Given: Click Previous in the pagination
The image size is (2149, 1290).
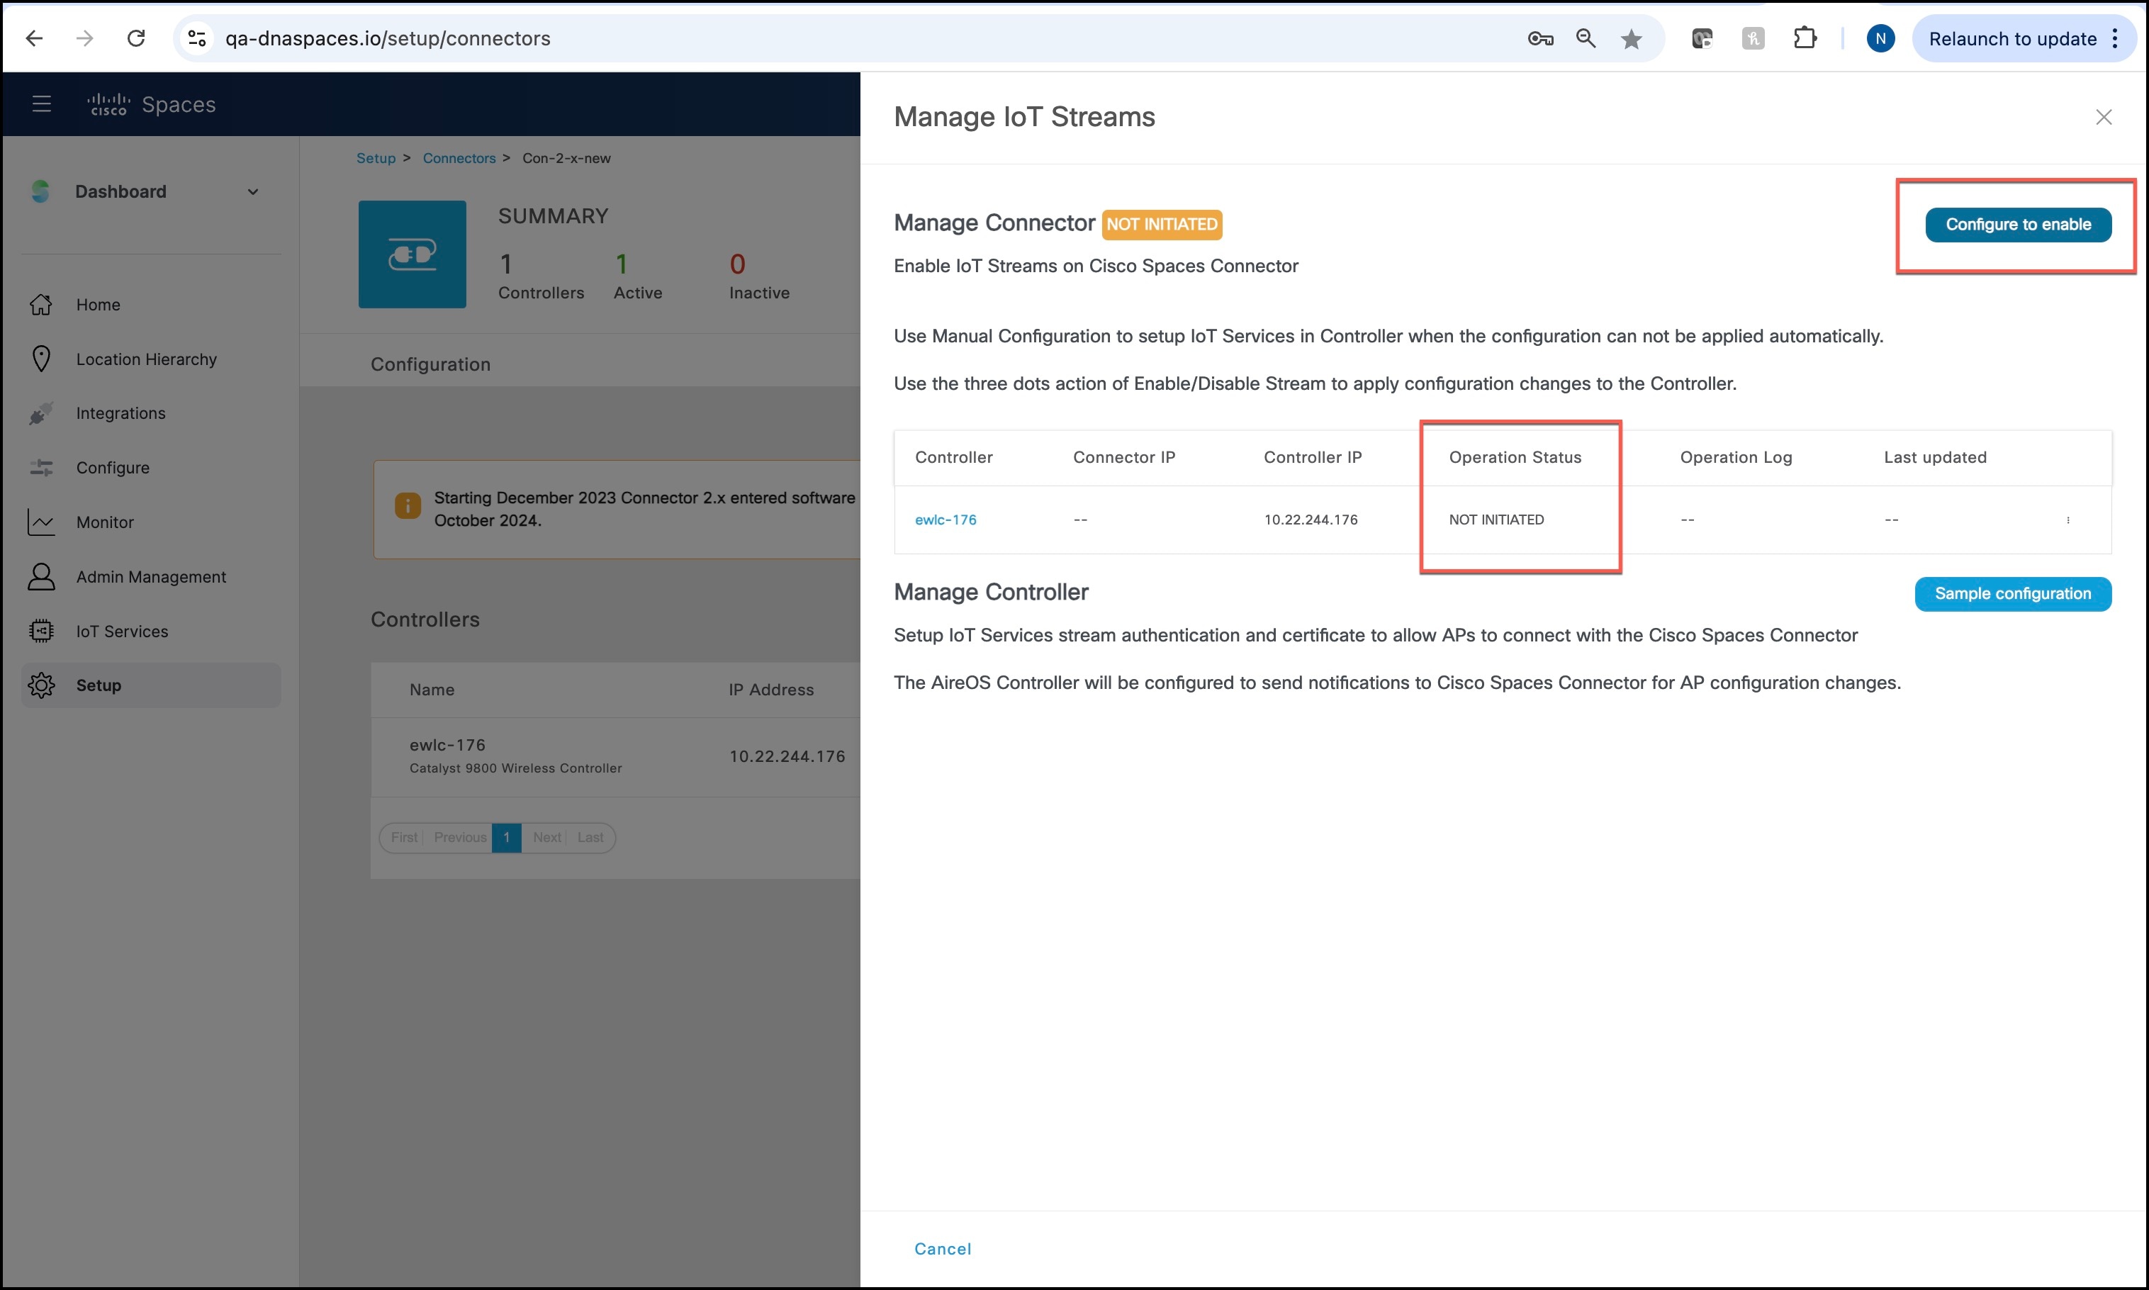Looking at the screenshot, I should [x=460, y=837].
